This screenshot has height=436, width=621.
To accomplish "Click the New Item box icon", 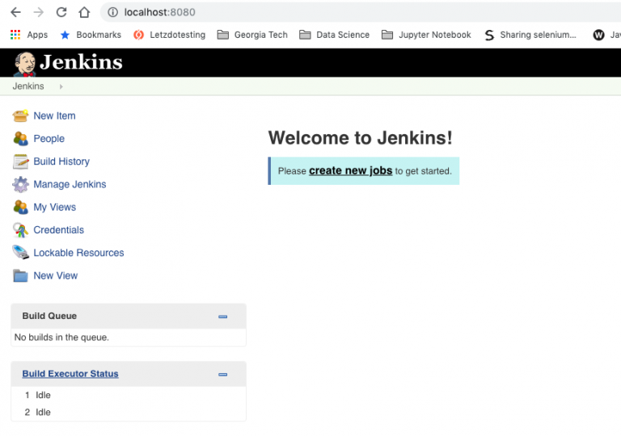I will (20, 116).
